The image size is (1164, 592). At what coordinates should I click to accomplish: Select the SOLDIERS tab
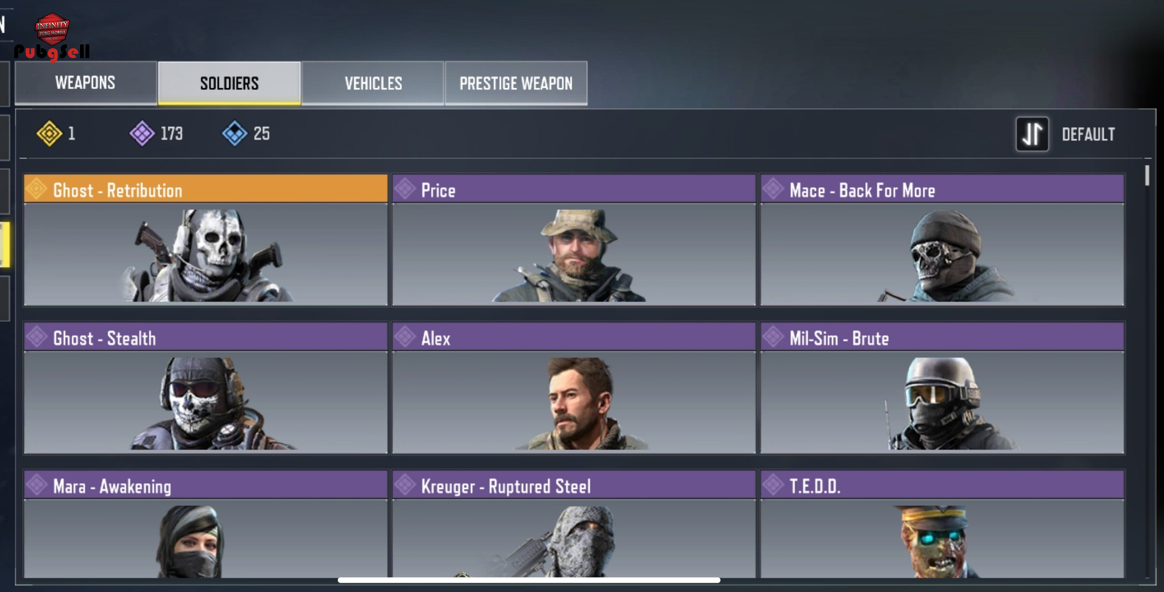click(x=229, y=83)
